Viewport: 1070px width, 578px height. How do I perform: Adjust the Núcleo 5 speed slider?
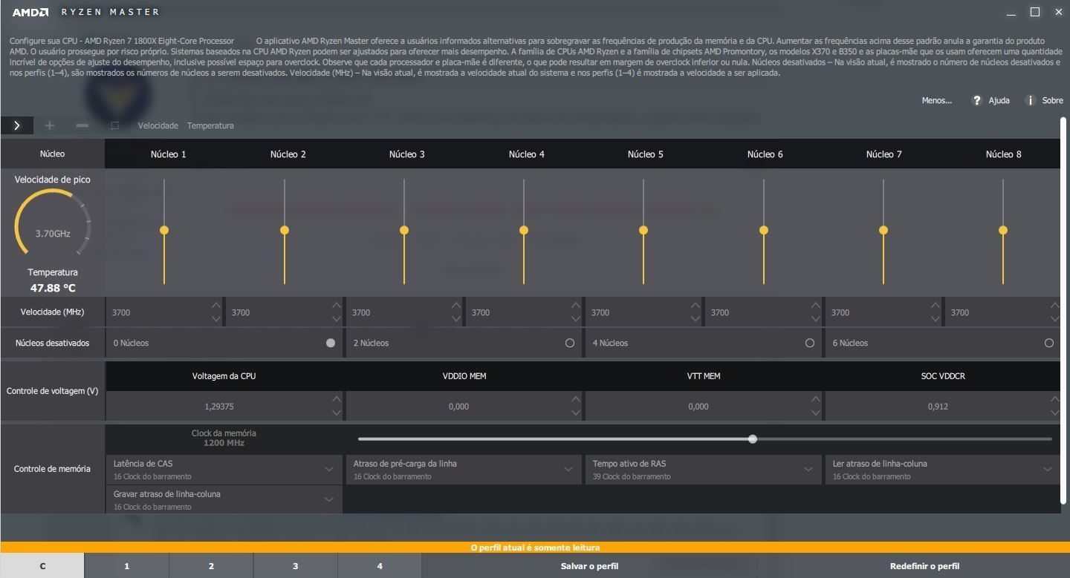click(643, 230)
